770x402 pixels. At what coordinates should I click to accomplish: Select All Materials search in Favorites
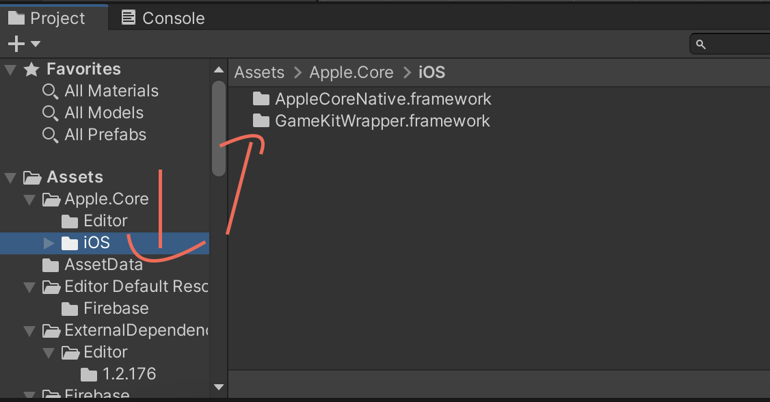pos(100,91)
